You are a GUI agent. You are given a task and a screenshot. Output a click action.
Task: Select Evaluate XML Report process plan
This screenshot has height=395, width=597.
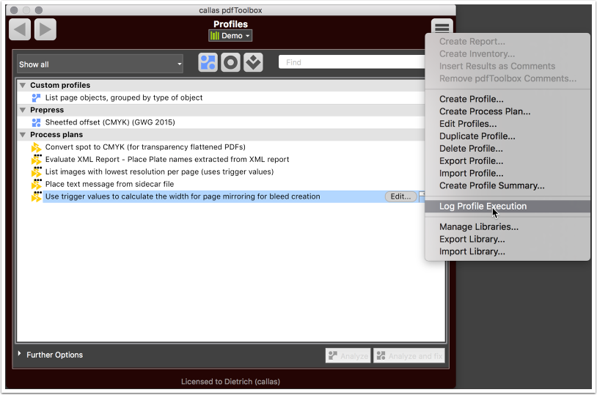(167, 160)
